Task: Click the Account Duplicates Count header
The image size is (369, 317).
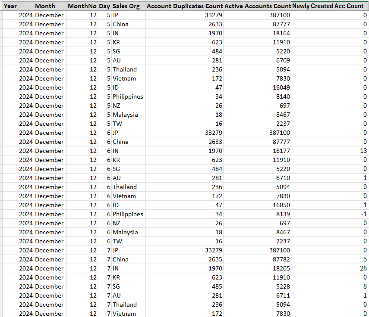Action: click(x=184, y=6)
